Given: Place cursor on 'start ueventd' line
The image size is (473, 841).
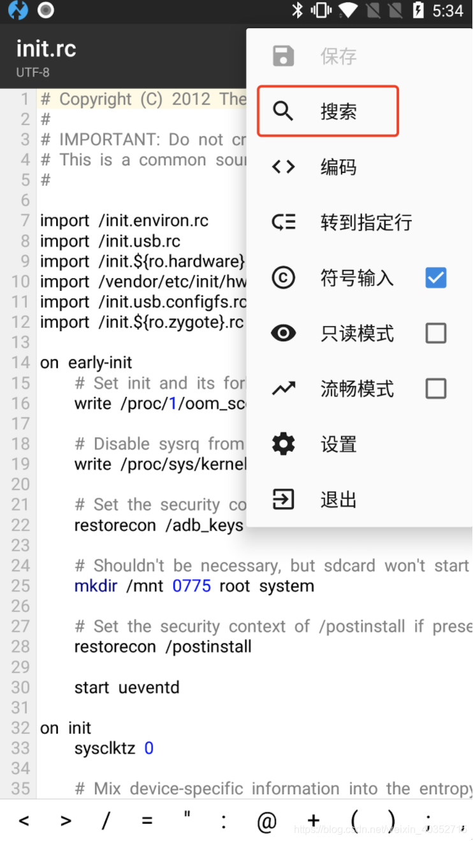Looking at the screenshot, I should coord(127,687).
